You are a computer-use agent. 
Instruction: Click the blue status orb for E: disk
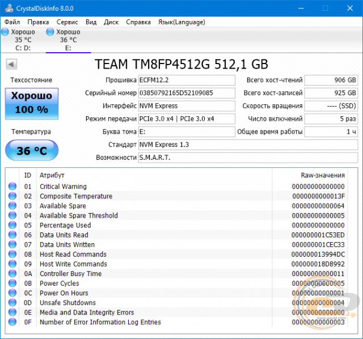[x=50, y=32]
